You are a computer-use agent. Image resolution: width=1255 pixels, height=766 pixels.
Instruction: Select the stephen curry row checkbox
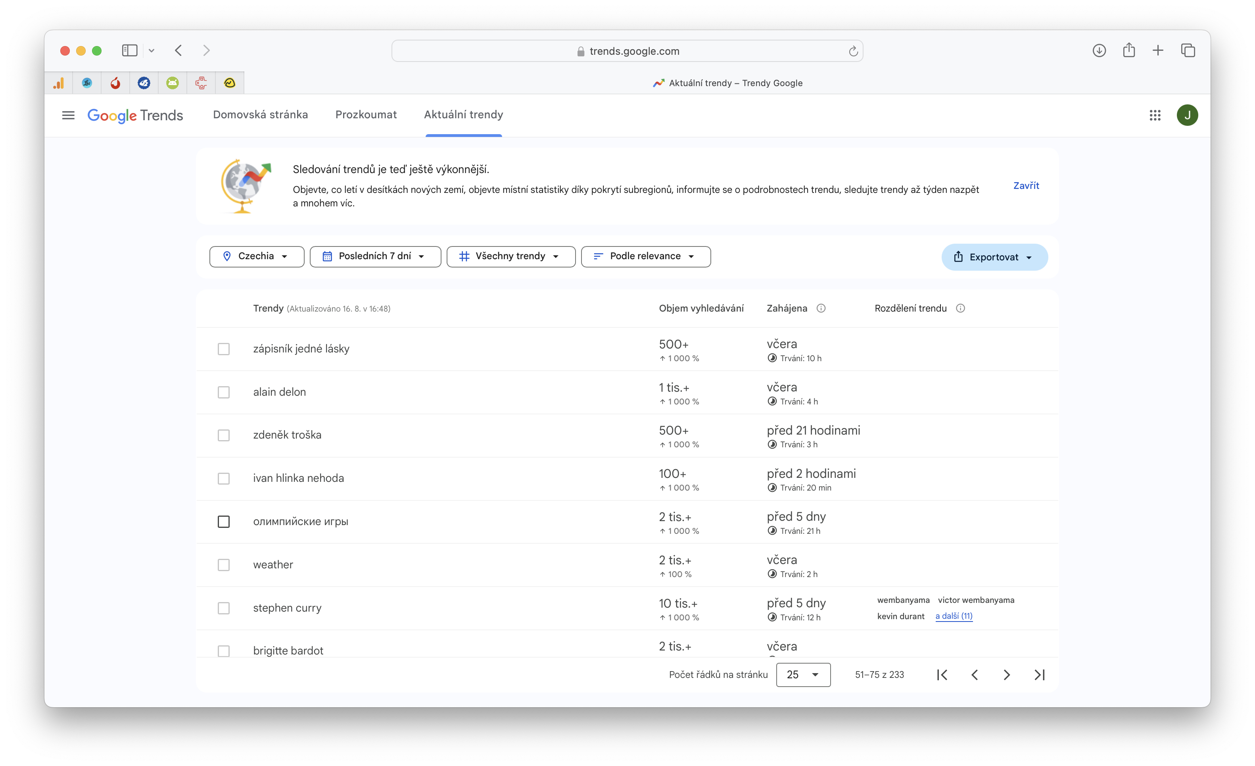coord(224,608)
